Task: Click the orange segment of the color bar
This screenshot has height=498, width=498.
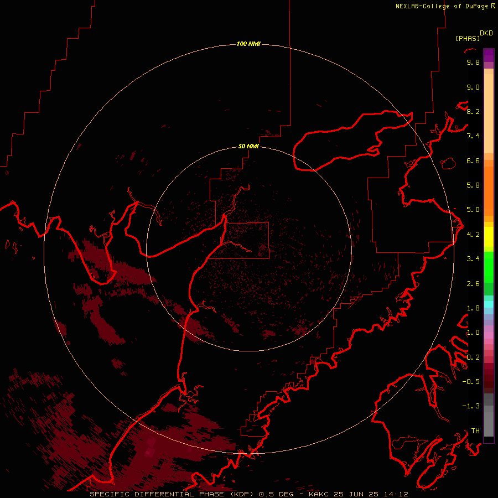Action: [x=489, y=190]
